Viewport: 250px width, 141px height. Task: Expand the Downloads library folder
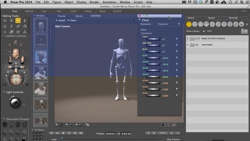pos(188,45)
